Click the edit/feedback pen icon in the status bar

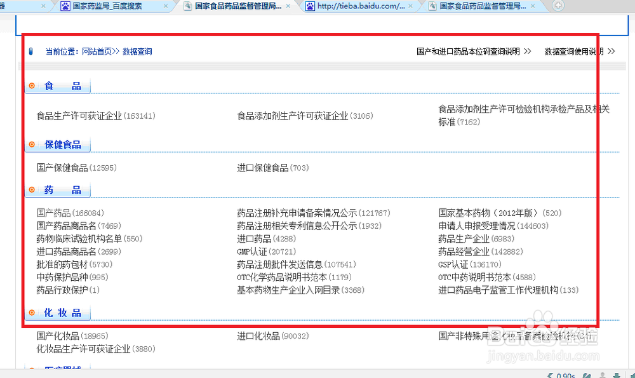point(587,375)
